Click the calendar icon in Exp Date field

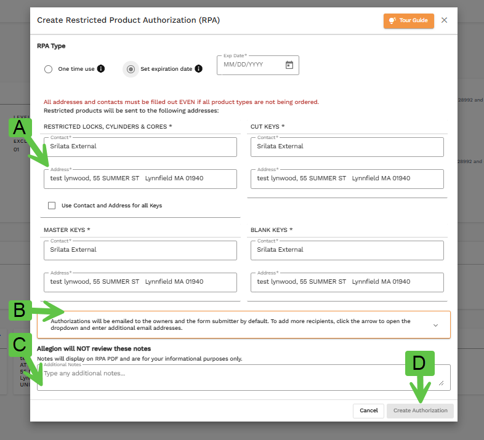[x=289, y=65]
